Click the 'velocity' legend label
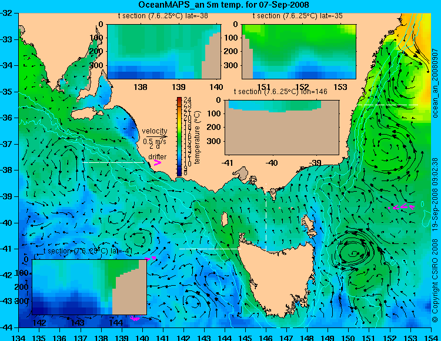Viewport: 441px width, 341px height. point(155,131)
